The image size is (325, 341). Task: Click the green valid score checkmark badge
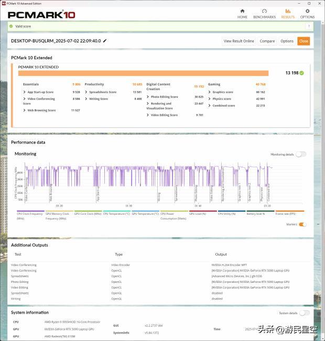tap(302, 73)
